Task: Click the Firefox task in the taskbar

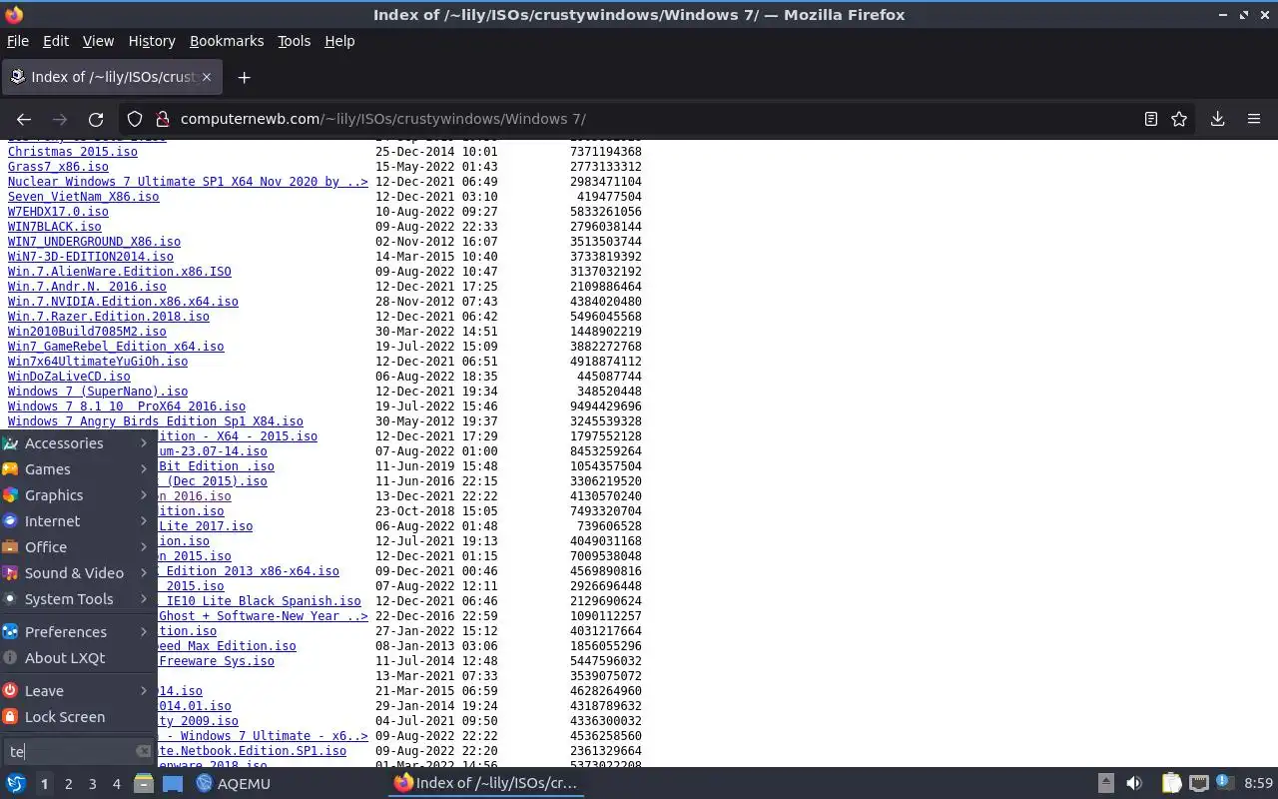Action: tap(486, 784)
